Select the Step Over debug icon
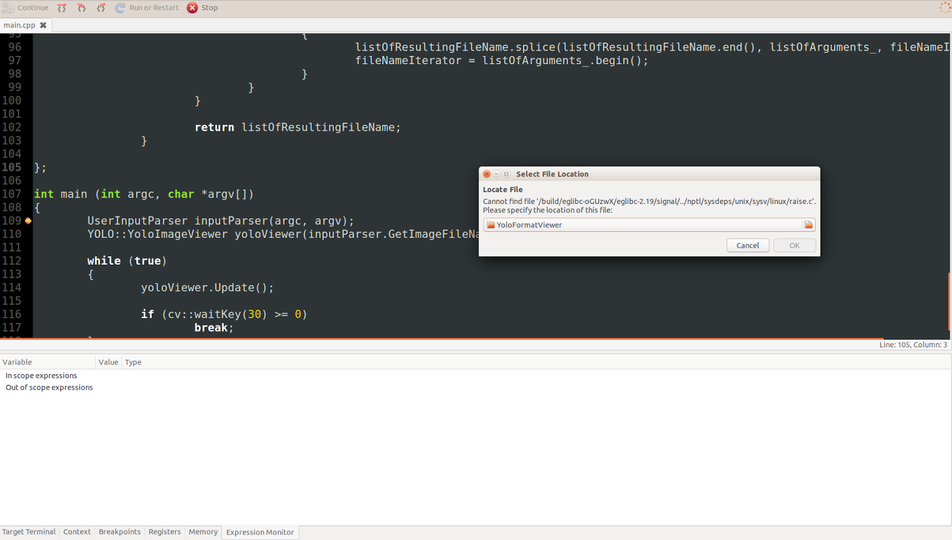 click(62, 7)
